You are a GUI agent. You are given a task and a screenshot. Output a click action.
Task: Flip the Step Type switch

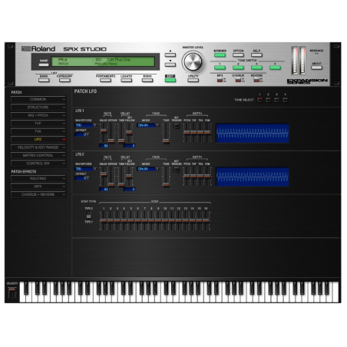[88, 215]
